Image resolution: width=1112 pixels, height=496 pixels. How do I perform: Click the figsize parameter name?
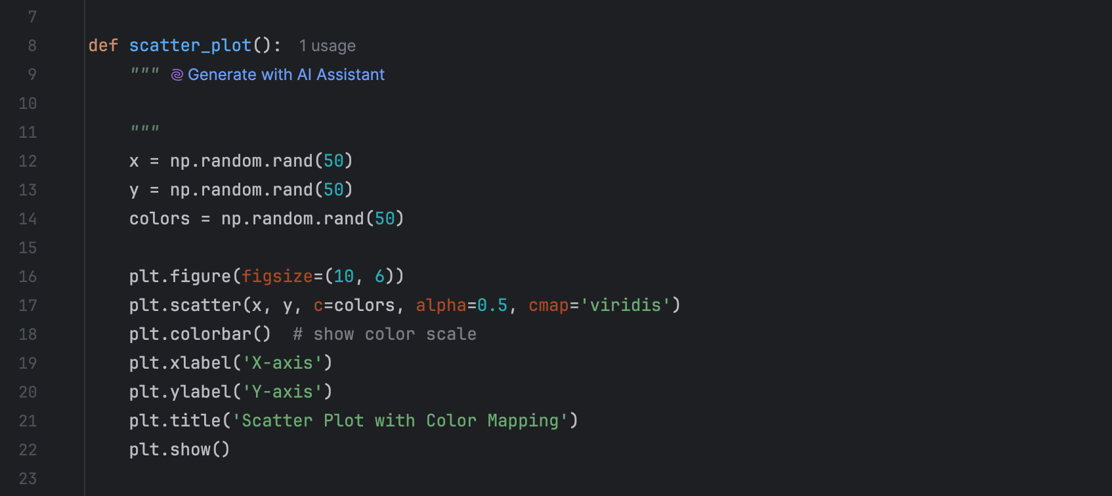point(277,277)
